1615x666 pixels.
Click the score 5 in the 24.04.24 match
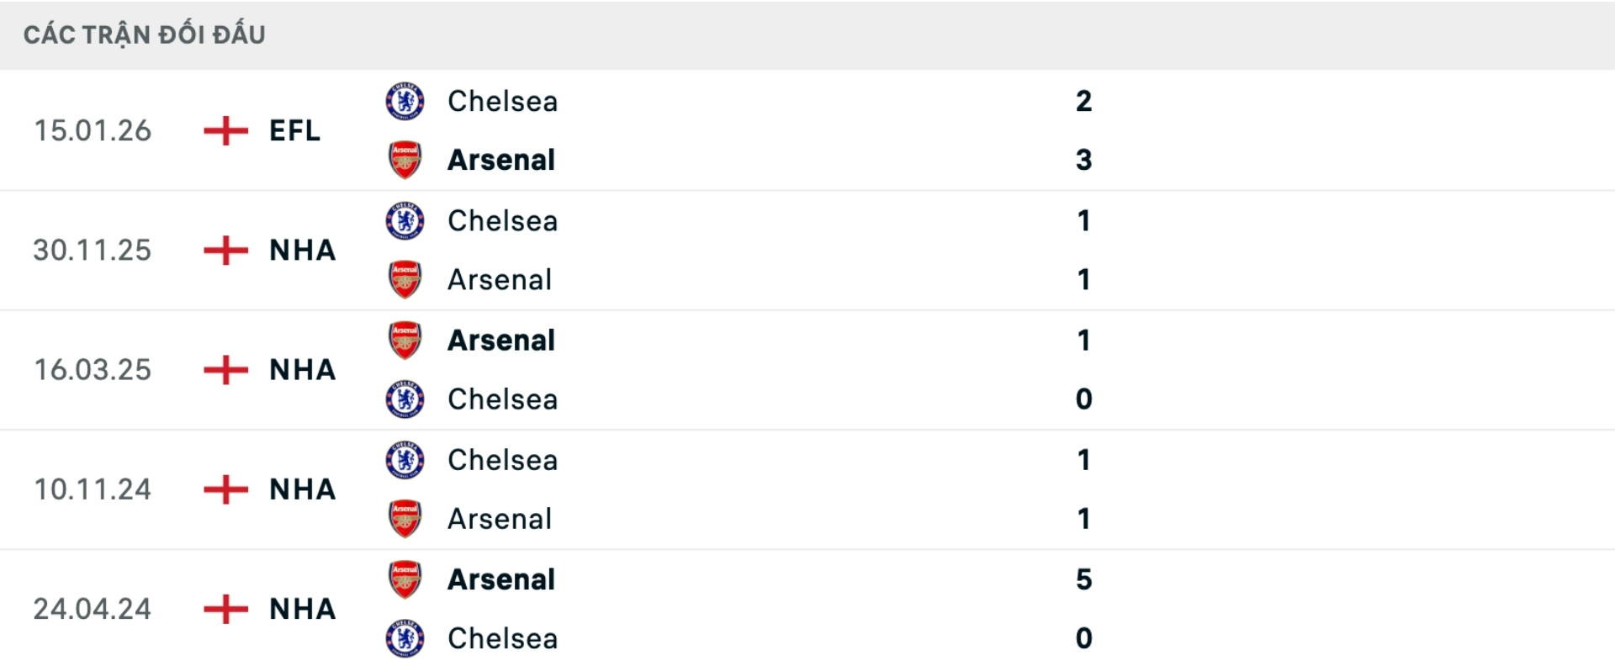coord(1085,579)
